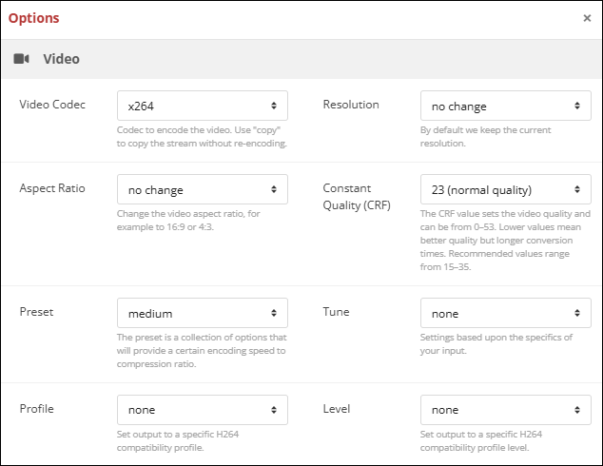This screenshot has height=466, width=603.
Task: Click the Video section heading
Action: (x=61, y=59)
